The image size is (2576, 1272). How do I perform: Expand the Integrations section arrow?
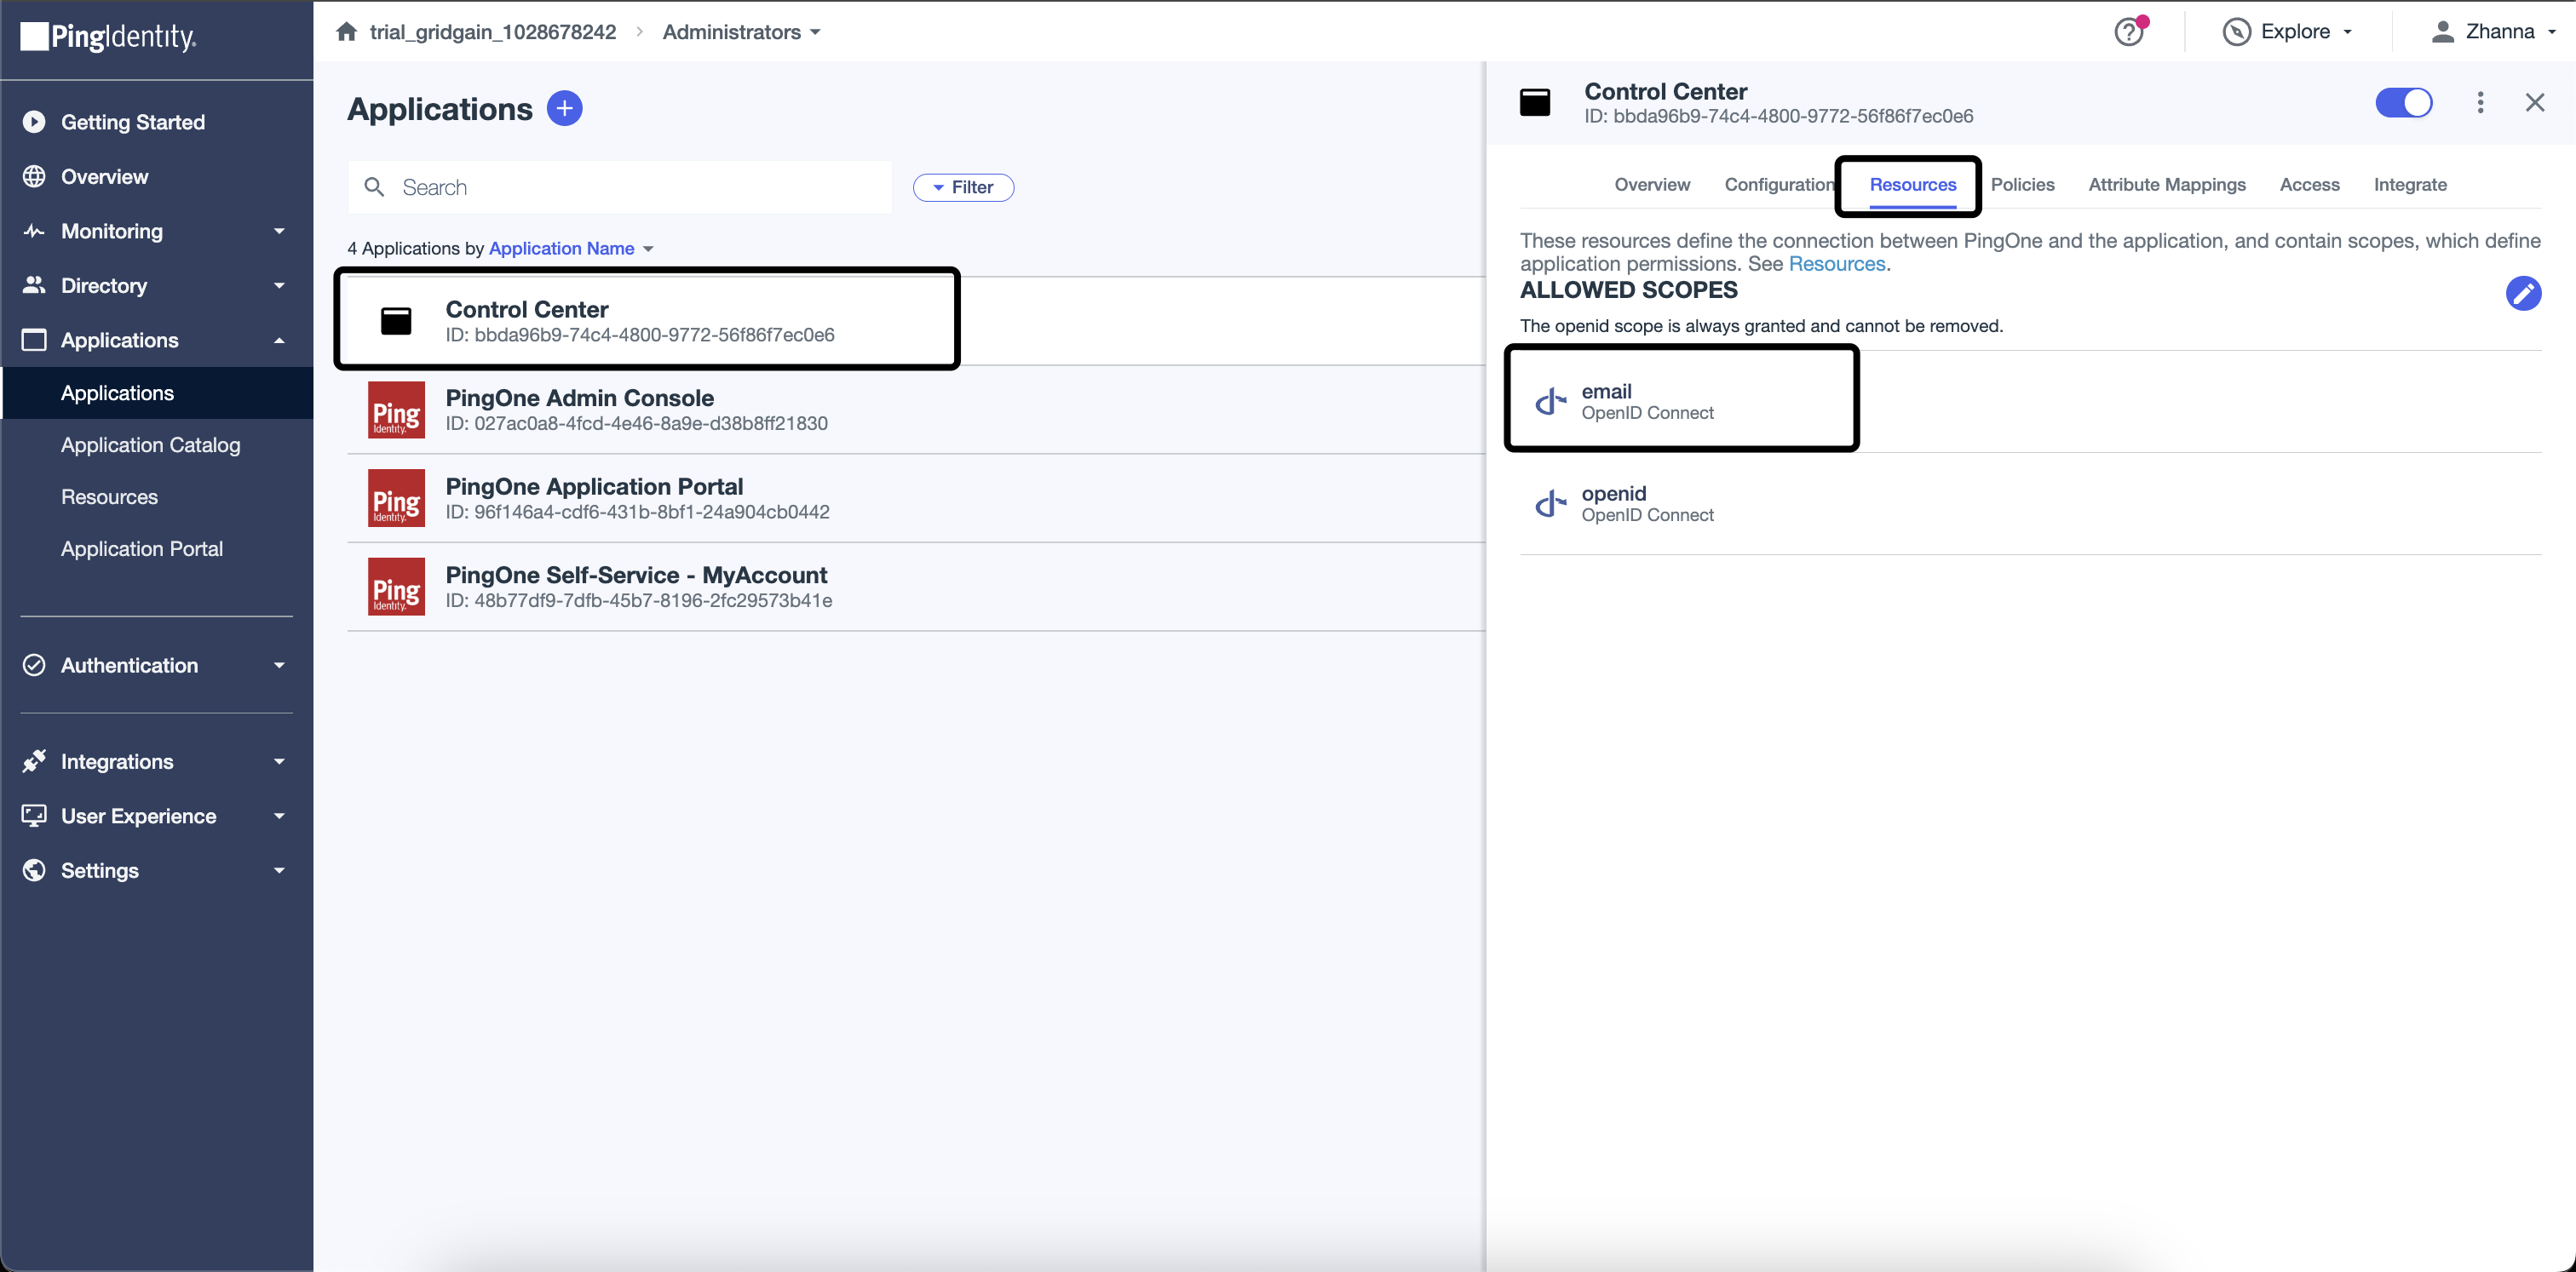tap(279, 761)
